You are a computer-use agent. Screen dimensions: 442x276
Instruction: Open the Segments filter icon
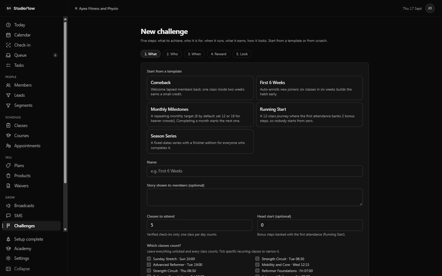(8, 105)
